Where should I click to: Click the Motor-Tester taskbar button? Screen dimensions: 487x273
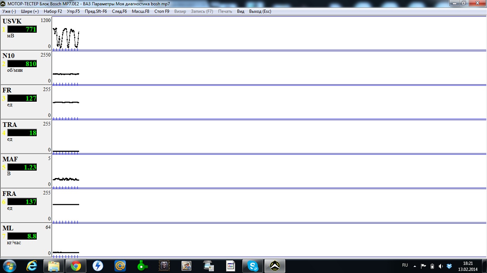pos(275,266)
